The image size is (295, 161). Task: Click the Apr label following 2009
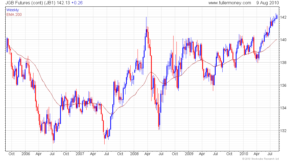[202, 154]
